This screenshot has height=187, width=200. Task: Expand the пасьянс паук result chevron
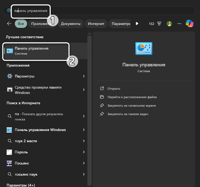[x=84, y=174]
